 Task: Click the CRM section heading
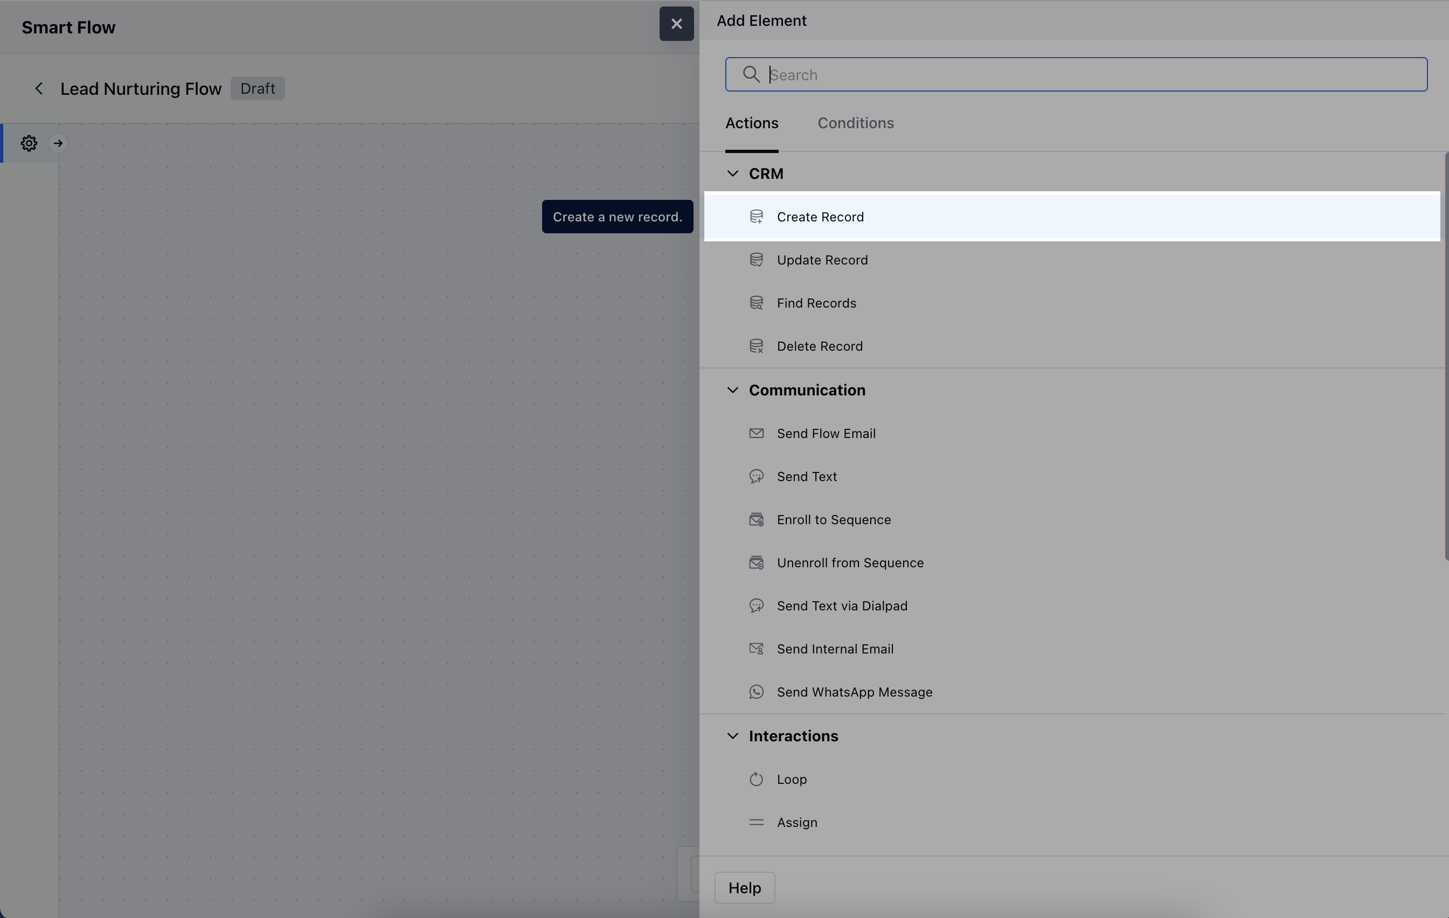click(x=766, y=173)
